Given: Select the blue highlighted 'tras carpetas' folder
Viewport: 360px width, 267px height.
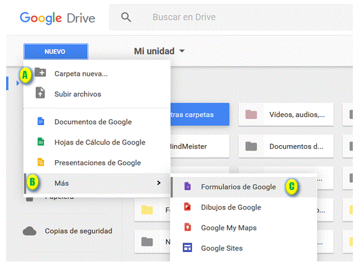Looking at the screenshot, I should [x=200, y=115].
